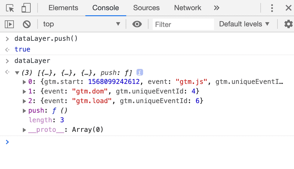Expand array item 0 with gtm.js
294x169 pixels.
(x=24, y=82)
